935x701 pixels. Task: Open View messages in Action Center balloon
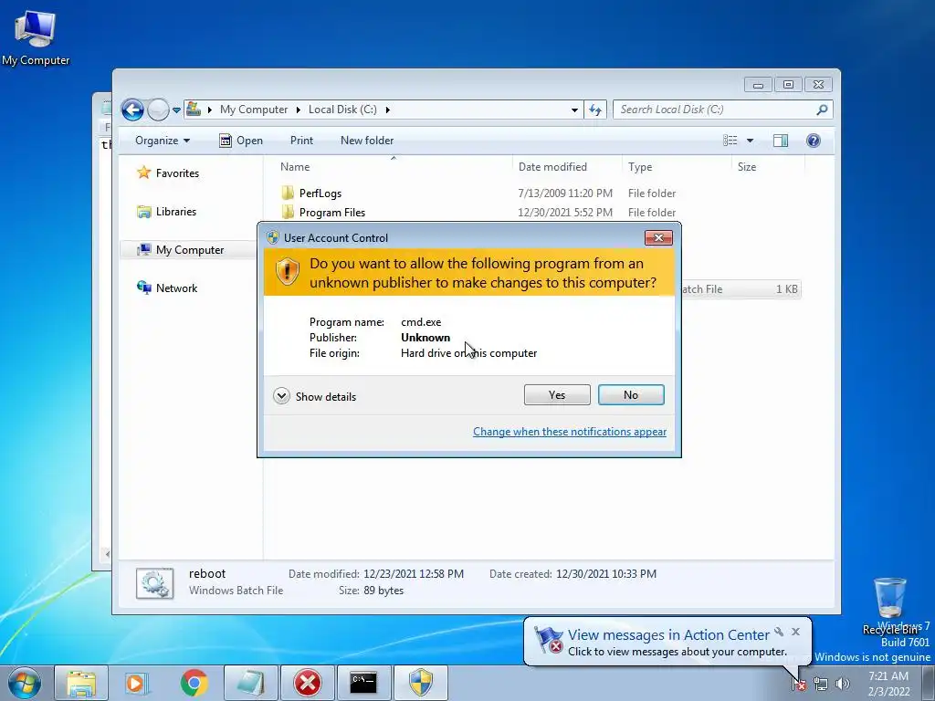pos(668,635)
